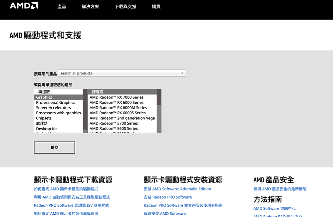Open 安裝 Radeon PRO Software link

point(168,197)
